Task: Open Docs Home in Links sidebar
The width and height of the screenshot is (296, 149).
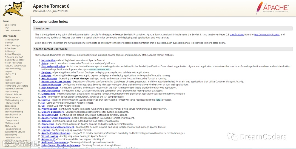Action: tap(10, 25)
